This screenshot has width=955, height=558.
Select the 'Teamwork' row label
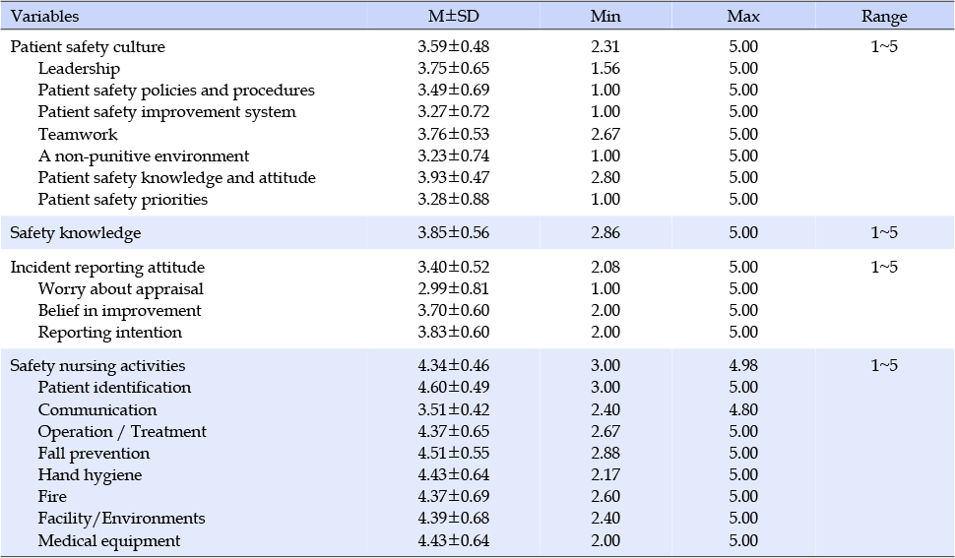point(78,134)
